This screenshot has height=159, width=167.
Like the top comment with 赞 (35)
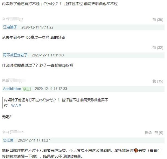pyautogui.click(x=158, y=20)
